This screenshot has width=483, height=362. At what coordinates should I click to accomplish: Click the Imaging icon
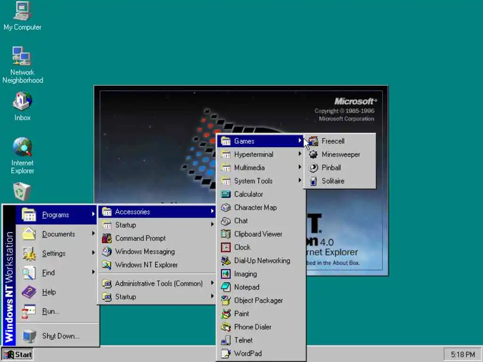click(x=226, y=274)
